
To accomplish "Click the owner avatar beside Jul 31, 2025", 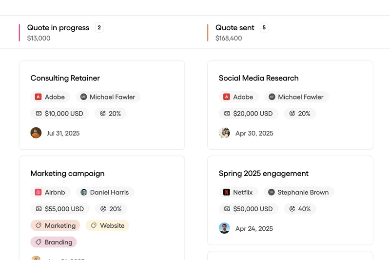I will tap(36, 133).
